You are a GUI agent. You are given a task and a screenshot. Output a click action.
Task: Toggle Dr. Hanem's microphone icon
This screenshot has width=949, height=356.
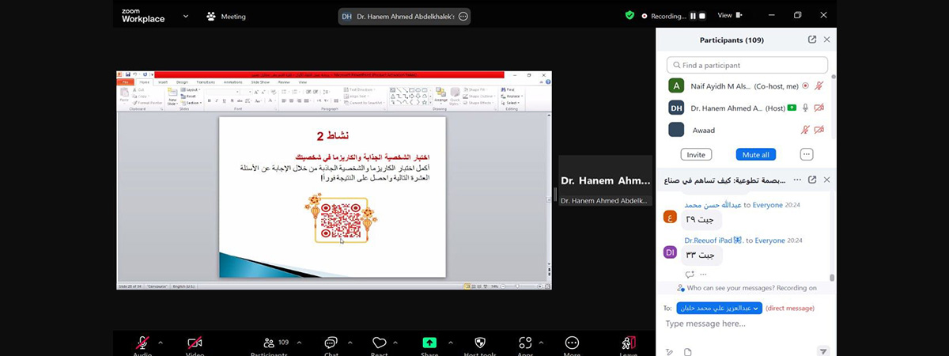coord(805,108)
